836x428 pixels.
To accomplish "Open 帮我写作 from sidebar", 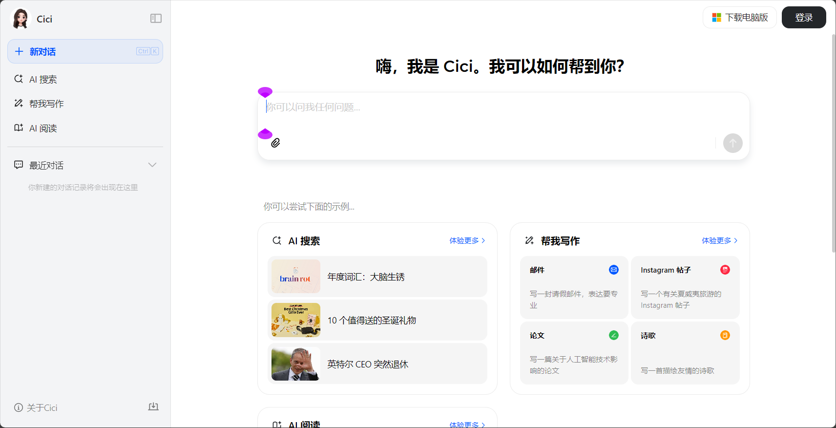I will [85, 104].
